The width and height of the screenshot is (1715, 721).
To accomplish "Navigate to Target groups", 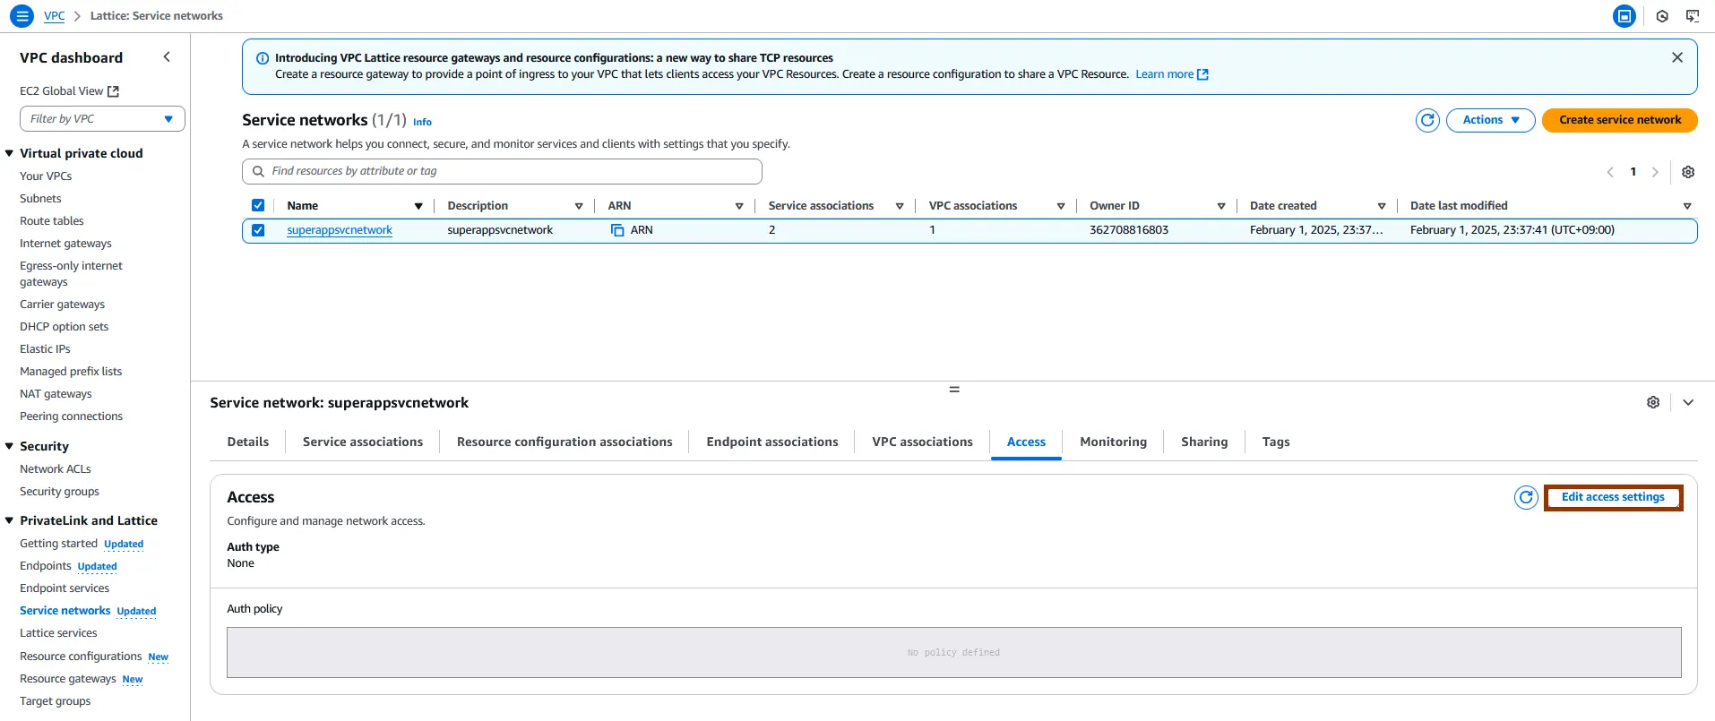I will [56, 701].
